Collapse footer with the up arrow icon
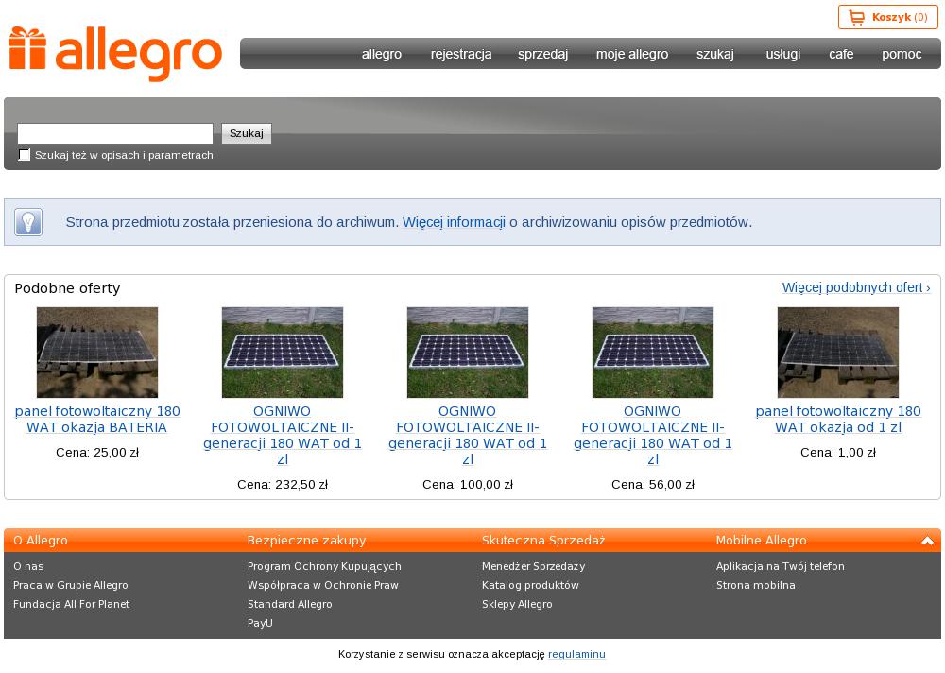 tap(927, 541)
